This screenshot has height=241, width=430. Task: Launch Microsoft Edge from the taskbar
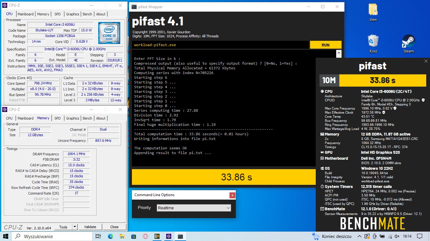tap(110, 236)
